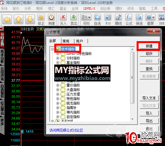
Task: Expand the 钱龙指标 folder
Action: (58, 103)
